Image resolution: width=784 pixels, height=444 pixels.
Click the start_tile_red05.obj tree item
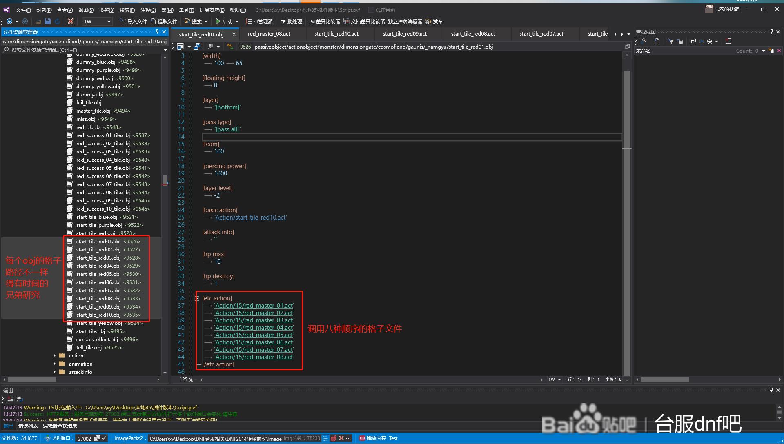(x=106, y=274)
